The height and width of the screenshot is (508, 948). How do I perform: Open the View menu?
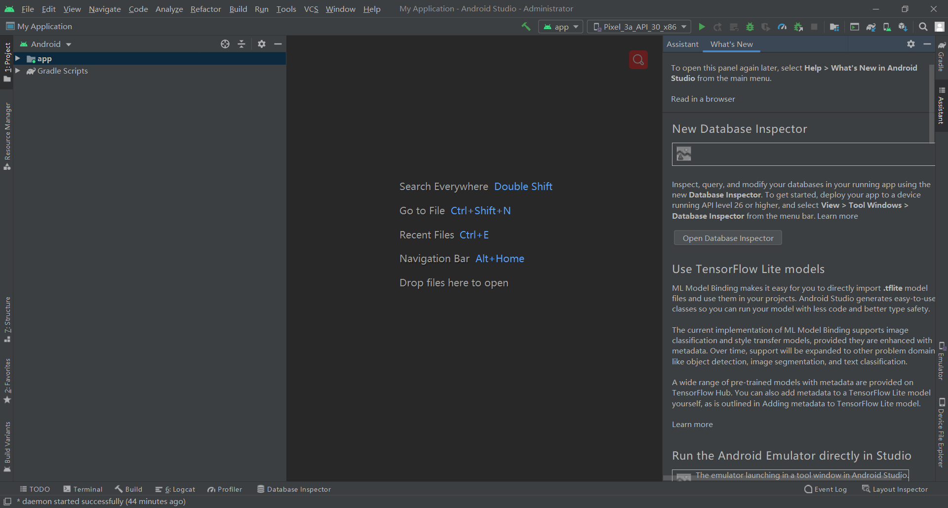[x=72, y=9]
